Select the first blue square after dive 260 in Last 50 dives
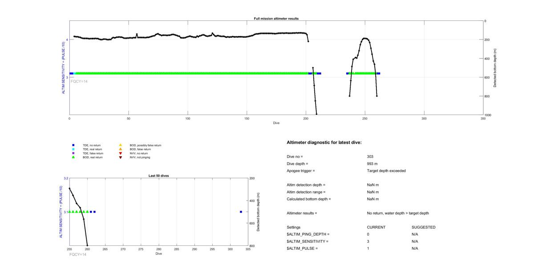The width and height of the screenshot is (534, 276). 91,212
